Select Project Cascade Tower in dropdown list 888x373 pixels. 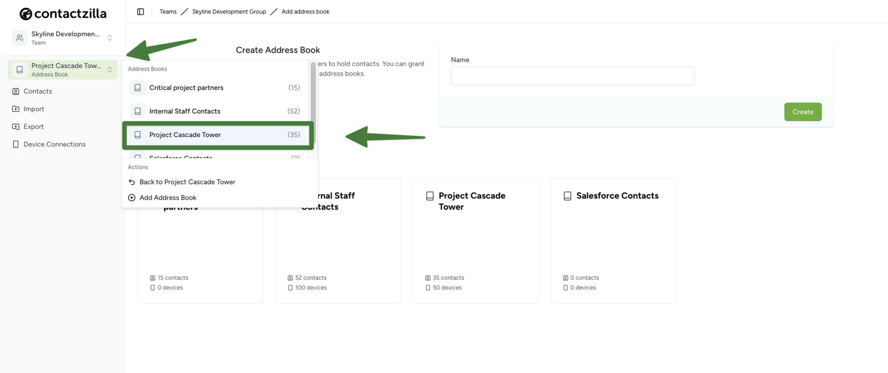click(x=218, y=135)
